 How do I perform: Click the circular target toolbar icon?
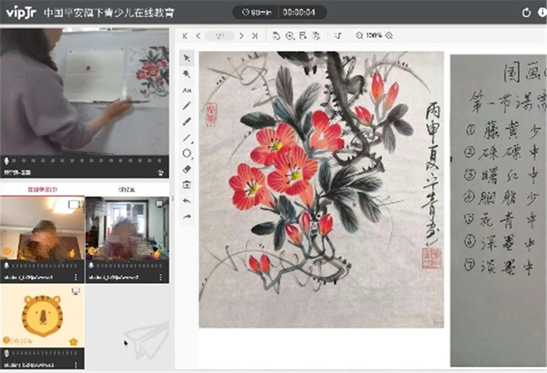[290, 35]
